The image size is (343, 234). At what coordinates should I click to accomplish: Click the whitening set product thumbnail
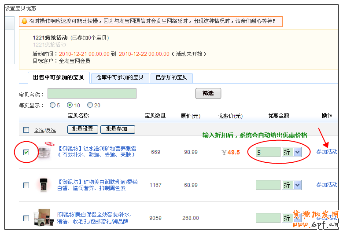pyautogui.click(x=43, y=217)
